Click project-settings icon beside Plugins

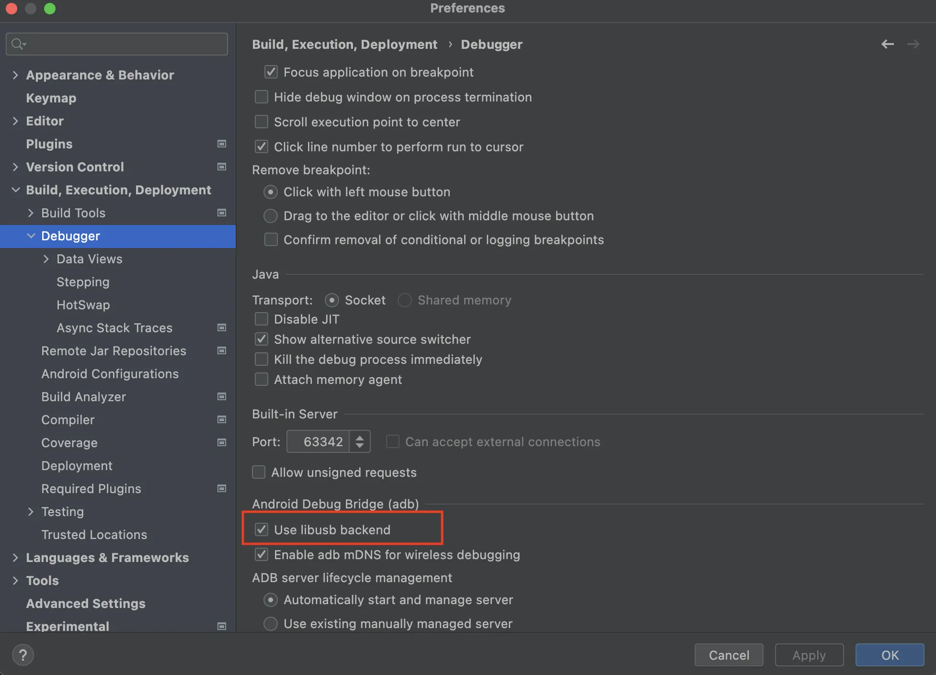click(222, 144)
